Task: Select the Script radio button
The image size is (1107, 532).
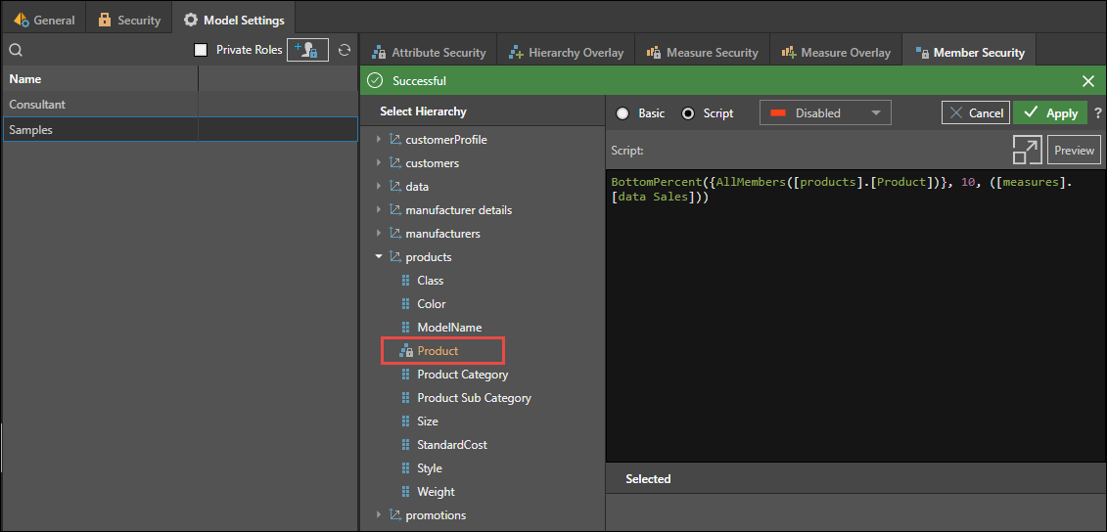Action: pos(688,113)
